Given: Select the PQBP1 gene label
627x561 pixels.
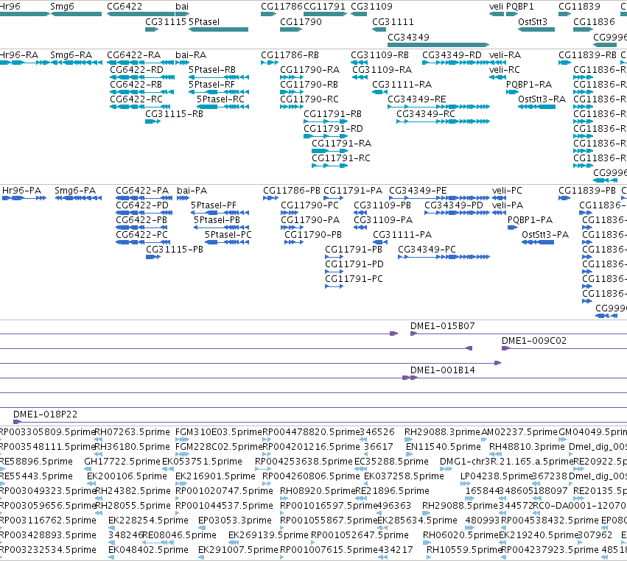Looking at the screenshot, I should tap(520, 7).
